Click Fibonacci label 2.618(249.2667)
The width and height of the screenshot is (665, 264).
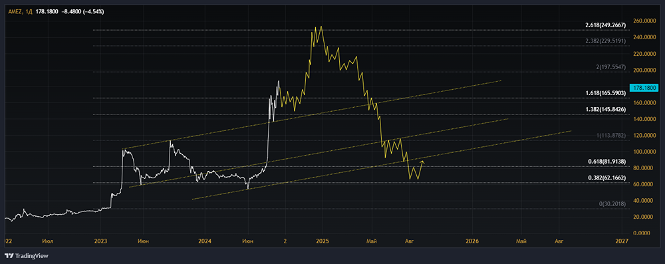click(605, 25)
